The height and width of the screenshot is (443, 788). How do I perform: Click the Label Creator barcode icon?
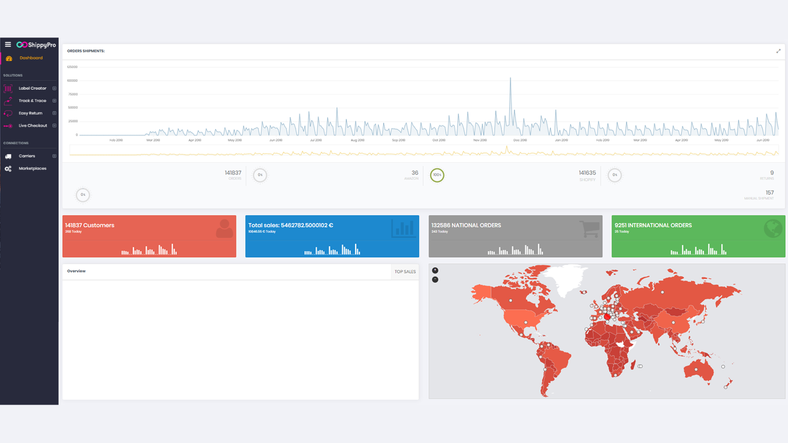(x=8, y=89)
